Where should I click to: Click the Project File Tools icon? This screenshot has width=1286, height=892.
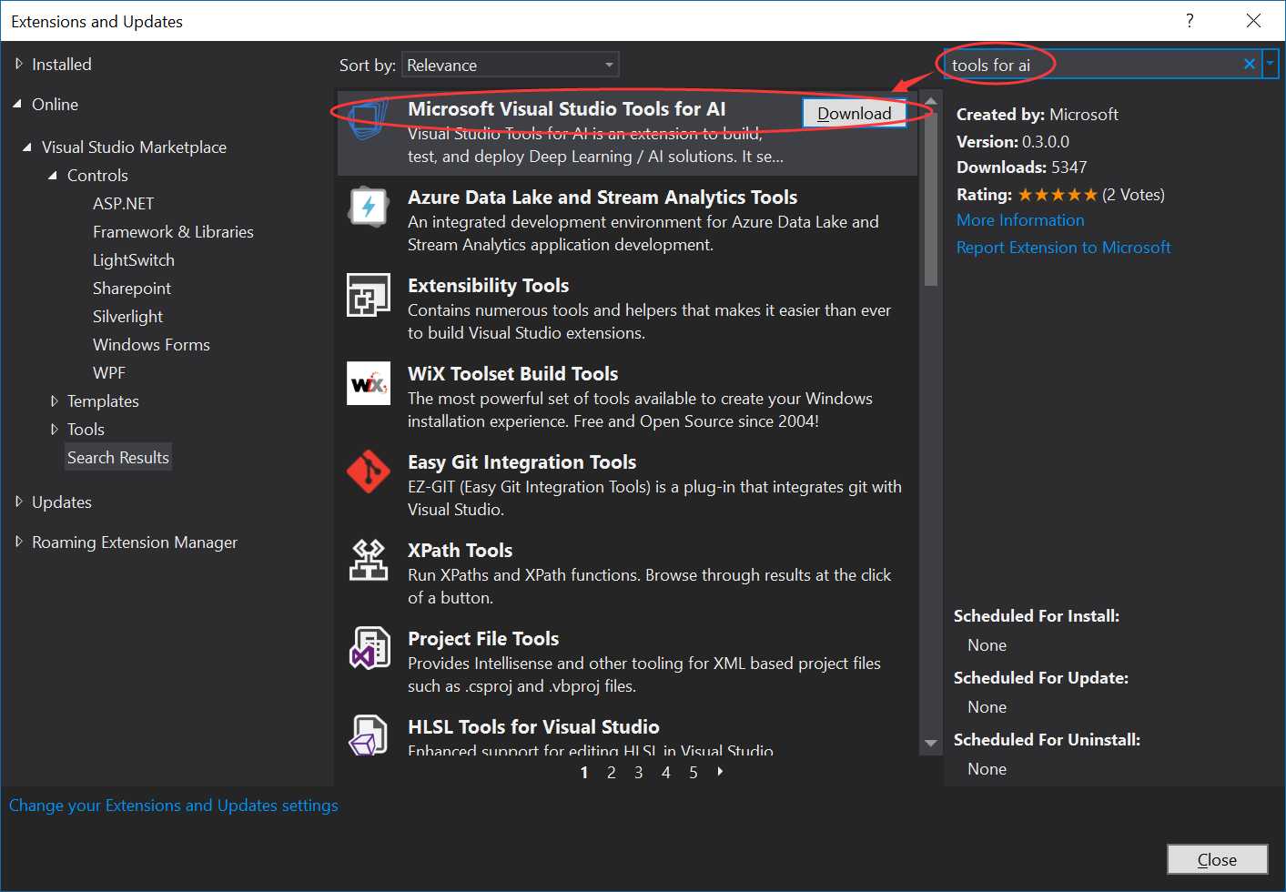[369, 648]
